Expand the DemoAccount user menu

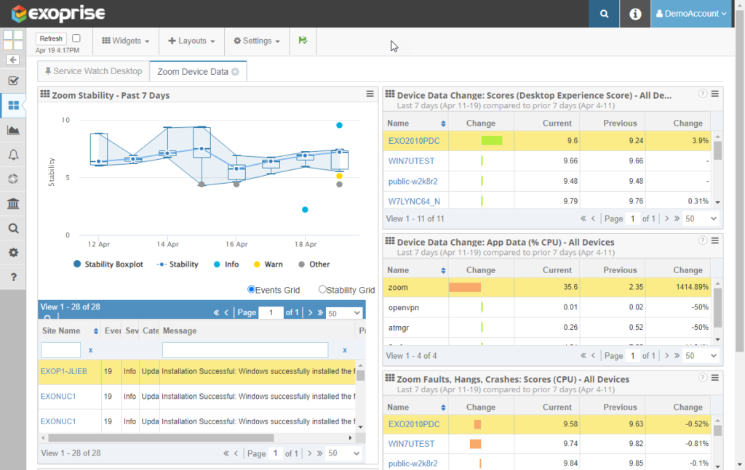(691, 13)
